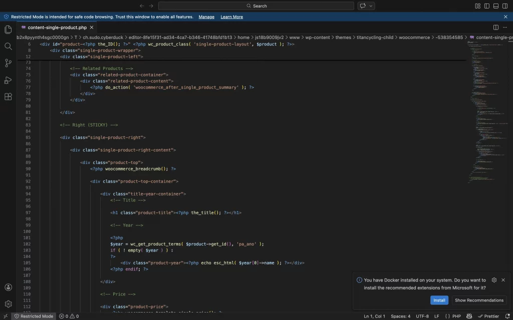Open the Source Control view
513x320 pixels.
point(8,63)
